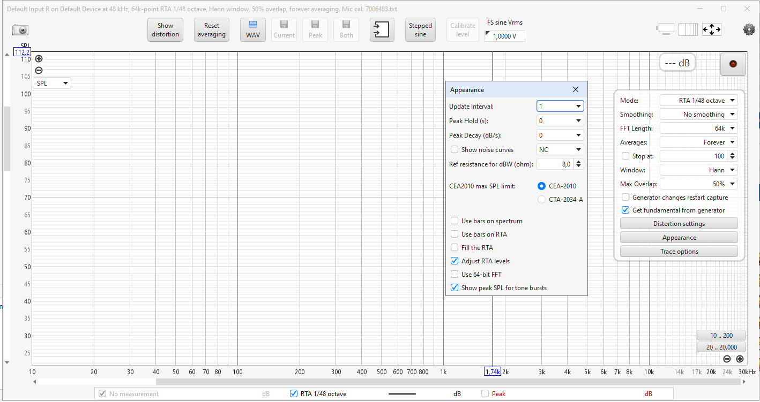The width and height of the screenshot is (760, 402).
Task: Enable Use 64-bit FFT
Action: coord(454,275)
